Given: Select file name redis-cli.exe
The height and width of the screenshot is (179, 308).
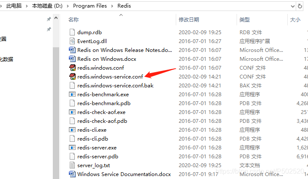Looking at the screenshot, I should click(92, 130).
